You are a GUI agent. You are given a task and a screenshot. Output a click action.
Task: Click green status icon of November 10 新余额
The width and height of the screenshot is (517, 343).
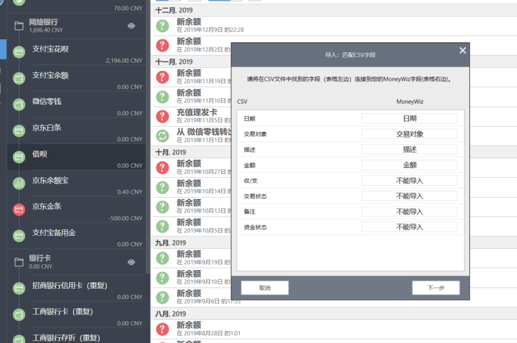point(162,97)
